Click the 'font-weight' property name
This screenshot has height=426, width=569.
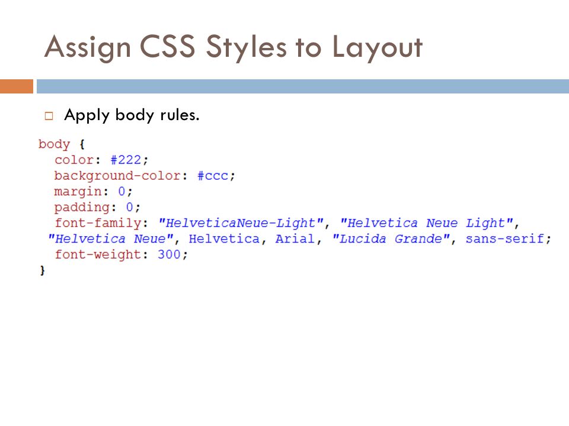point(98,254)
